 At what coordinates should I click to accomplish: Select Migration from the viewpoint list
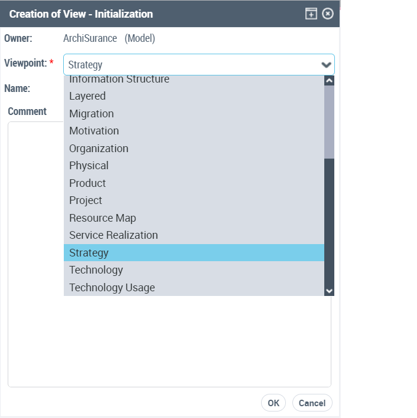(92, 113)
